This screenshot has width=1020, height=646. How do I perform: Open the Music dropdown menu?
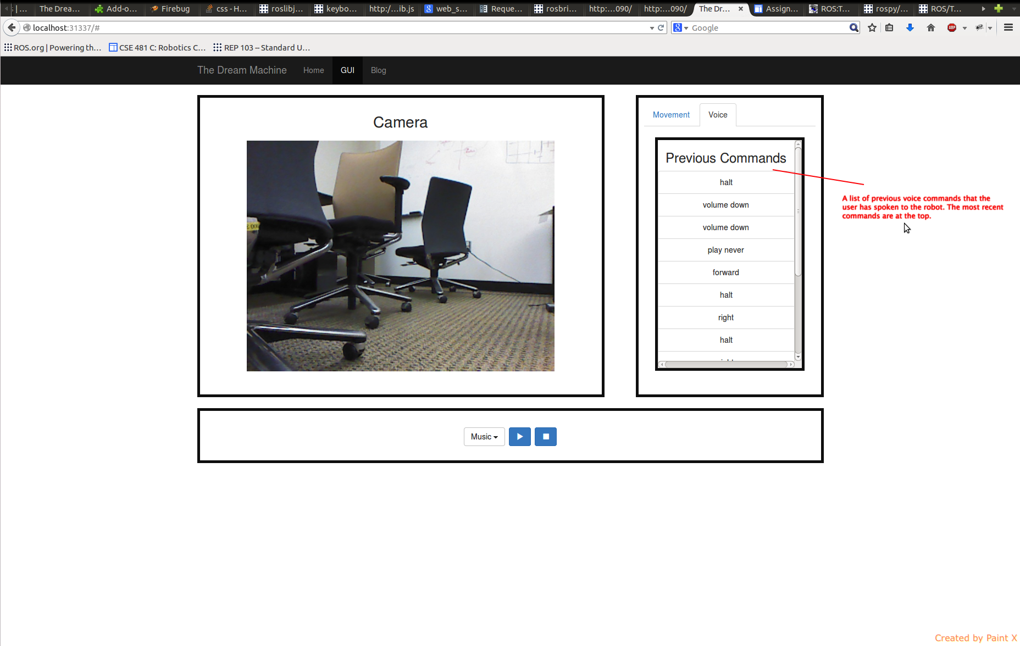tap(484, 437)
